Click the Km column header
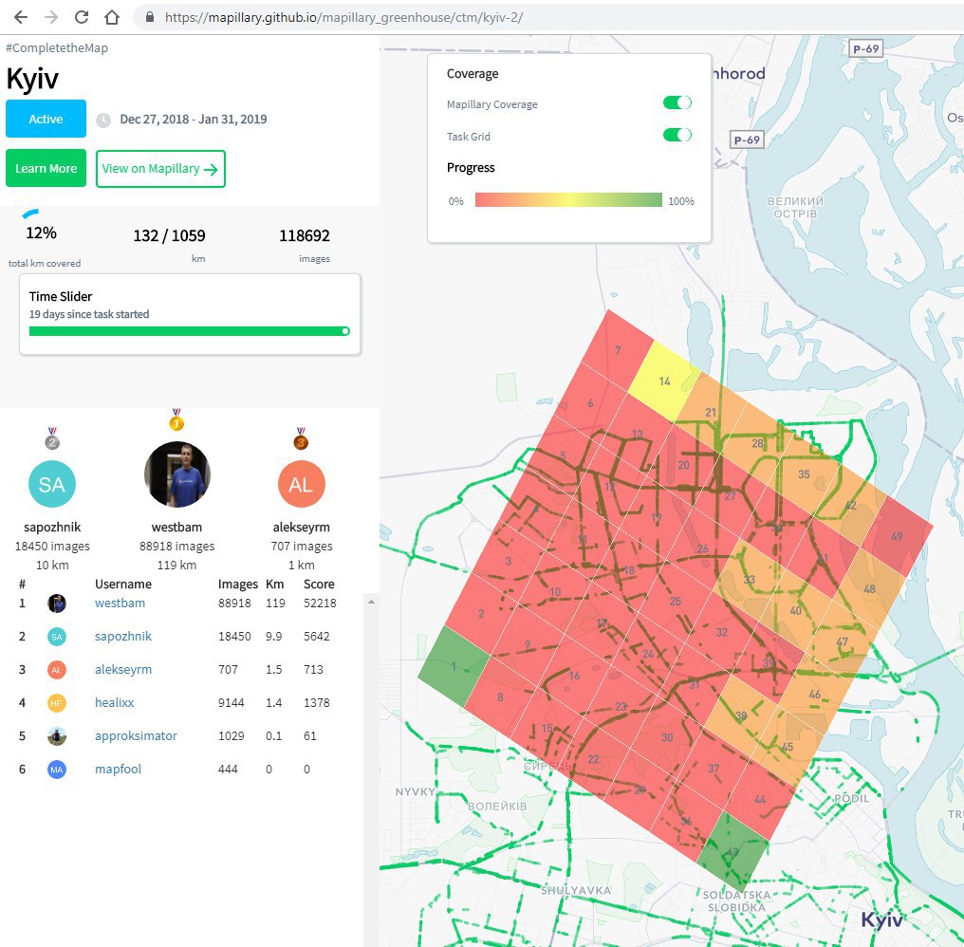This screenshot has width=964, height=947. pos(275,585)
